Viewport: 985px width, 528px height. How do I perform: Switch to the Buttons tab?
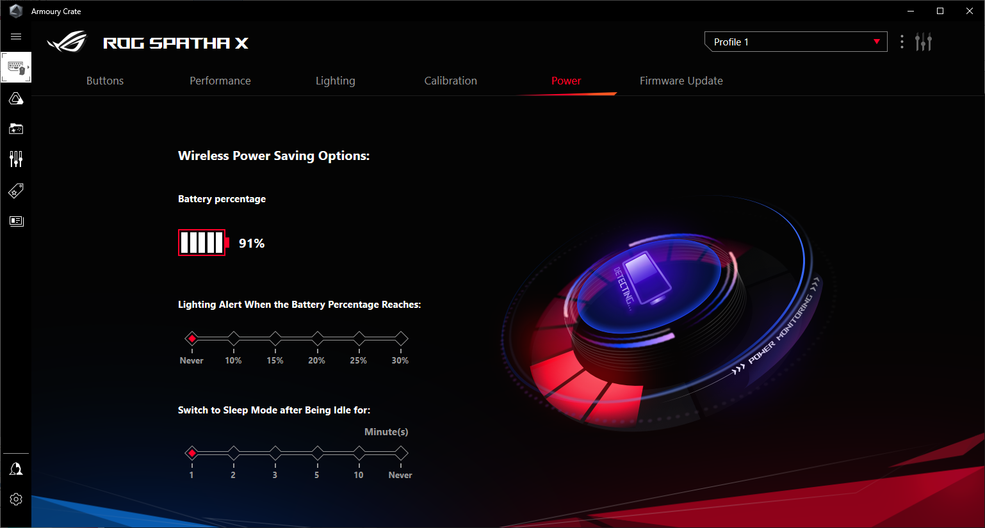tap(105, 81)
